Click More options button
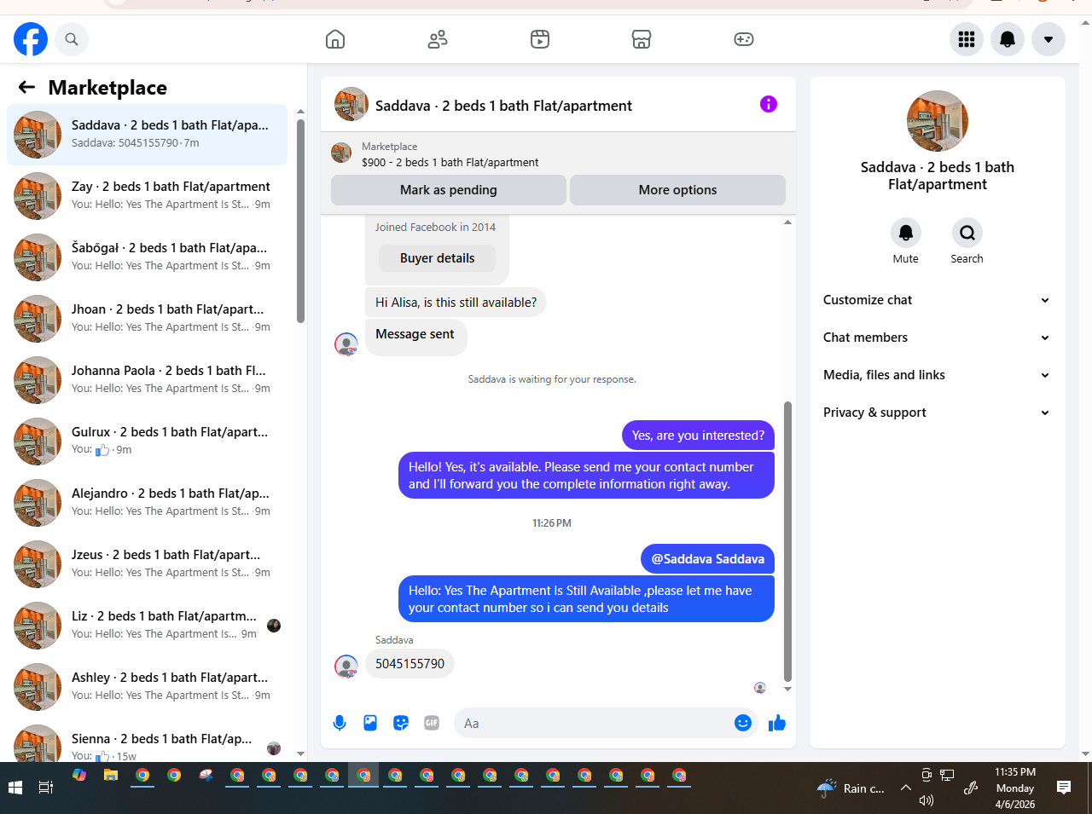Viewport: 1092px width, 814px height. [678, 190]
